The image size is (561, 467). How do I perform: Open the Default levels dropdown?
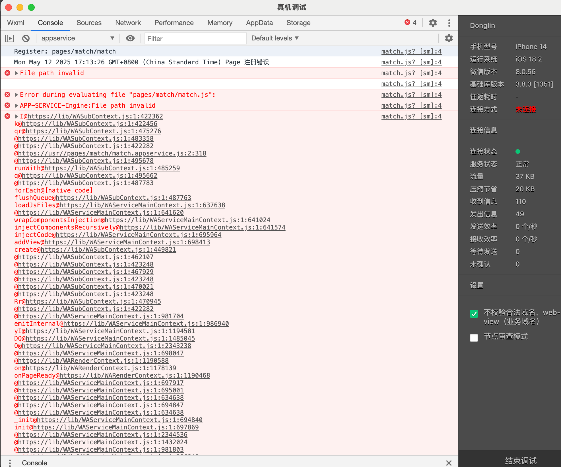click(275, 38)
